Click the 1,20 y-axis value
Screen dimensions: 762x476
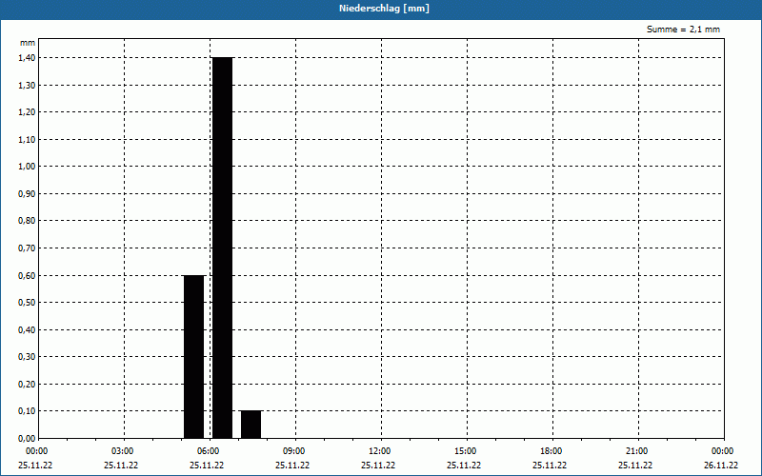tap(28, 112)
